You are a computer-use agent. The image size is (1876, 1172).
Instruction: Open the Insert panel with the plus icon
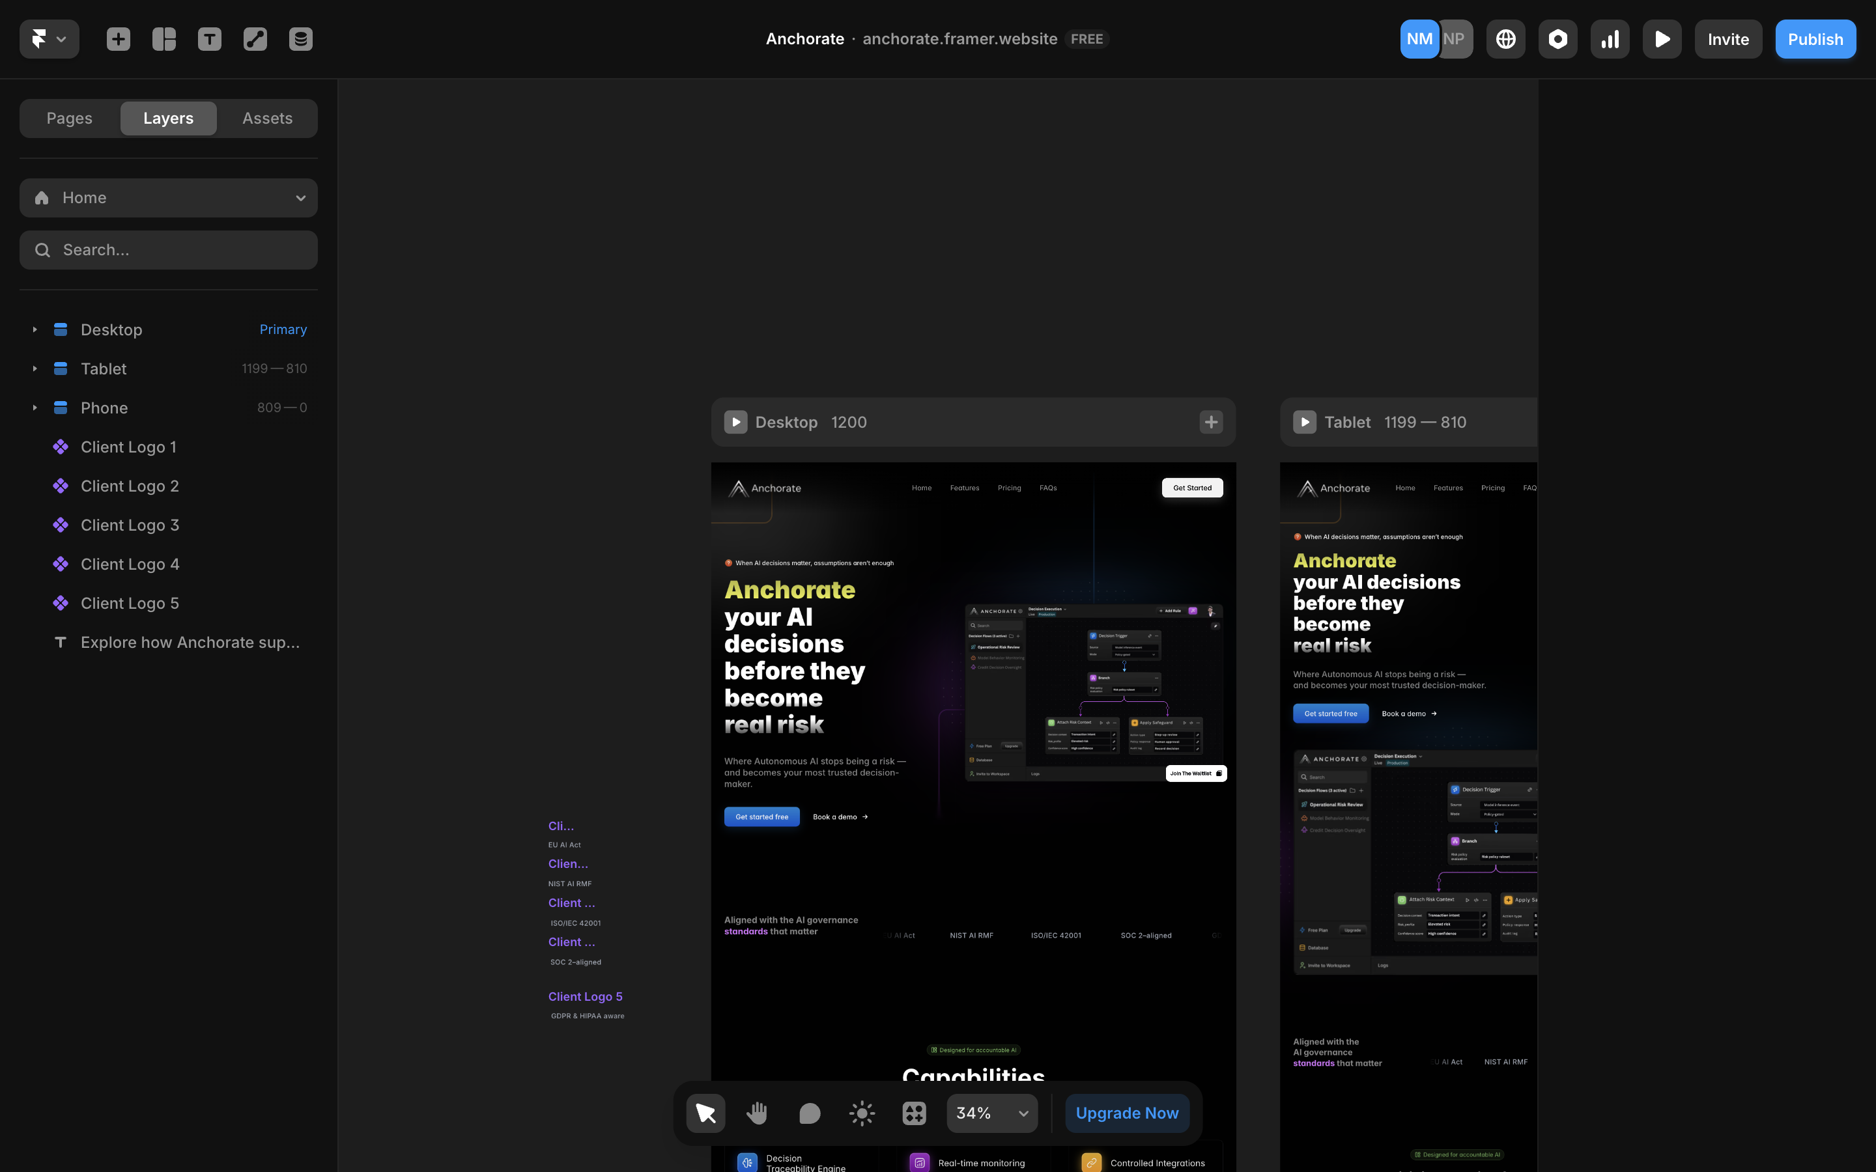(118, 38)
